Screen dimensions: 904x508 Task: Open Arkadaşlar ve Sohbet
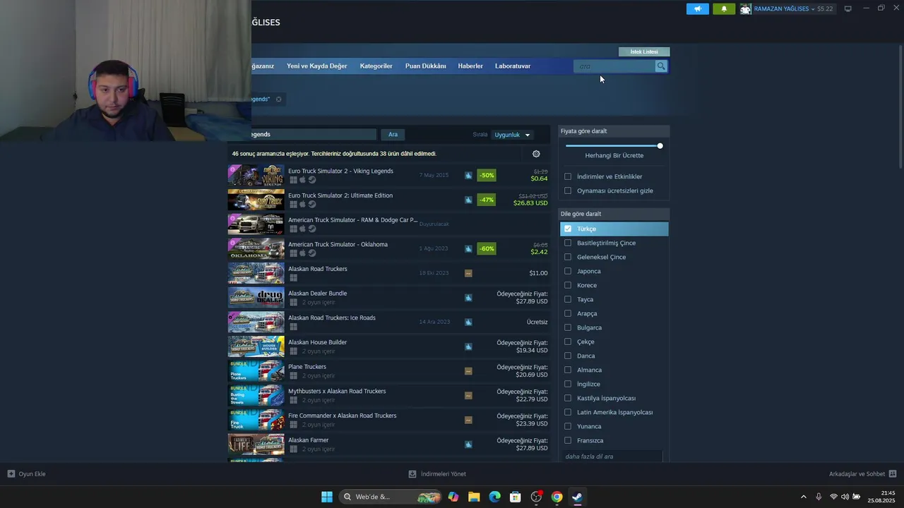click(857, 474)
